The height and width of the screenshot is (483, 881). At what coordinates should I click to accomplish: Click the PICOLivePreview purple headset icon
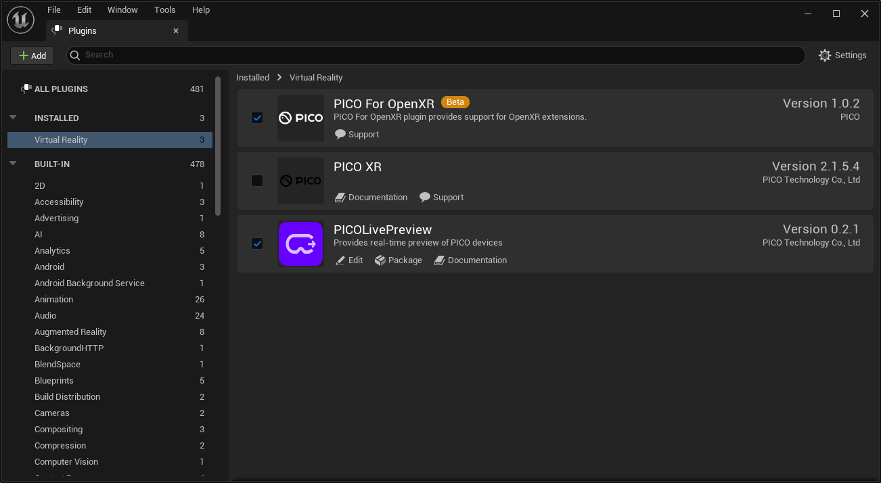click(300, 244)
